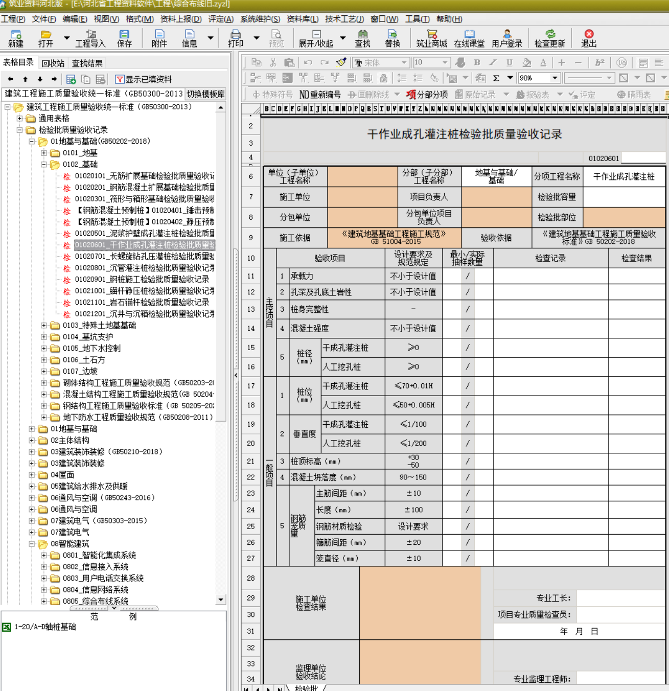Click the 检验批 sheet tab at bottom

point(306,688)
